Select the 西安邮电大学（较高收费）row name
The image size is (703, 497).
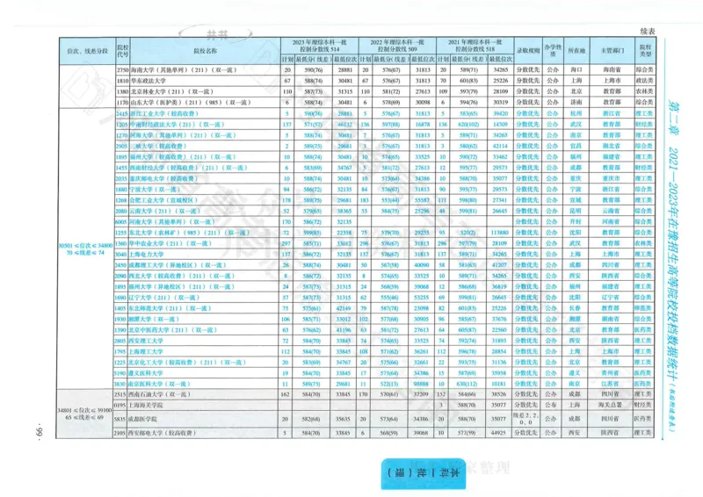click(x=163, y=433)
